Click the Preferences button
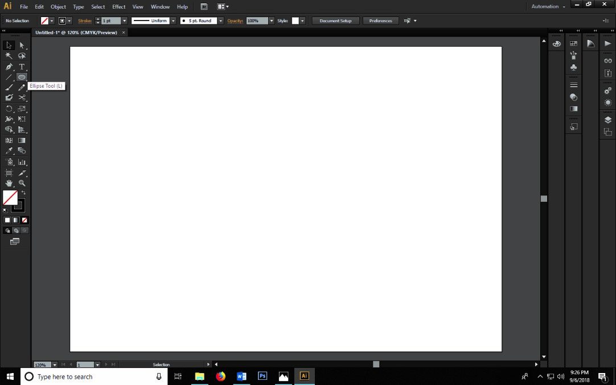The image size is (616, 385). click(x=380, y=21)
